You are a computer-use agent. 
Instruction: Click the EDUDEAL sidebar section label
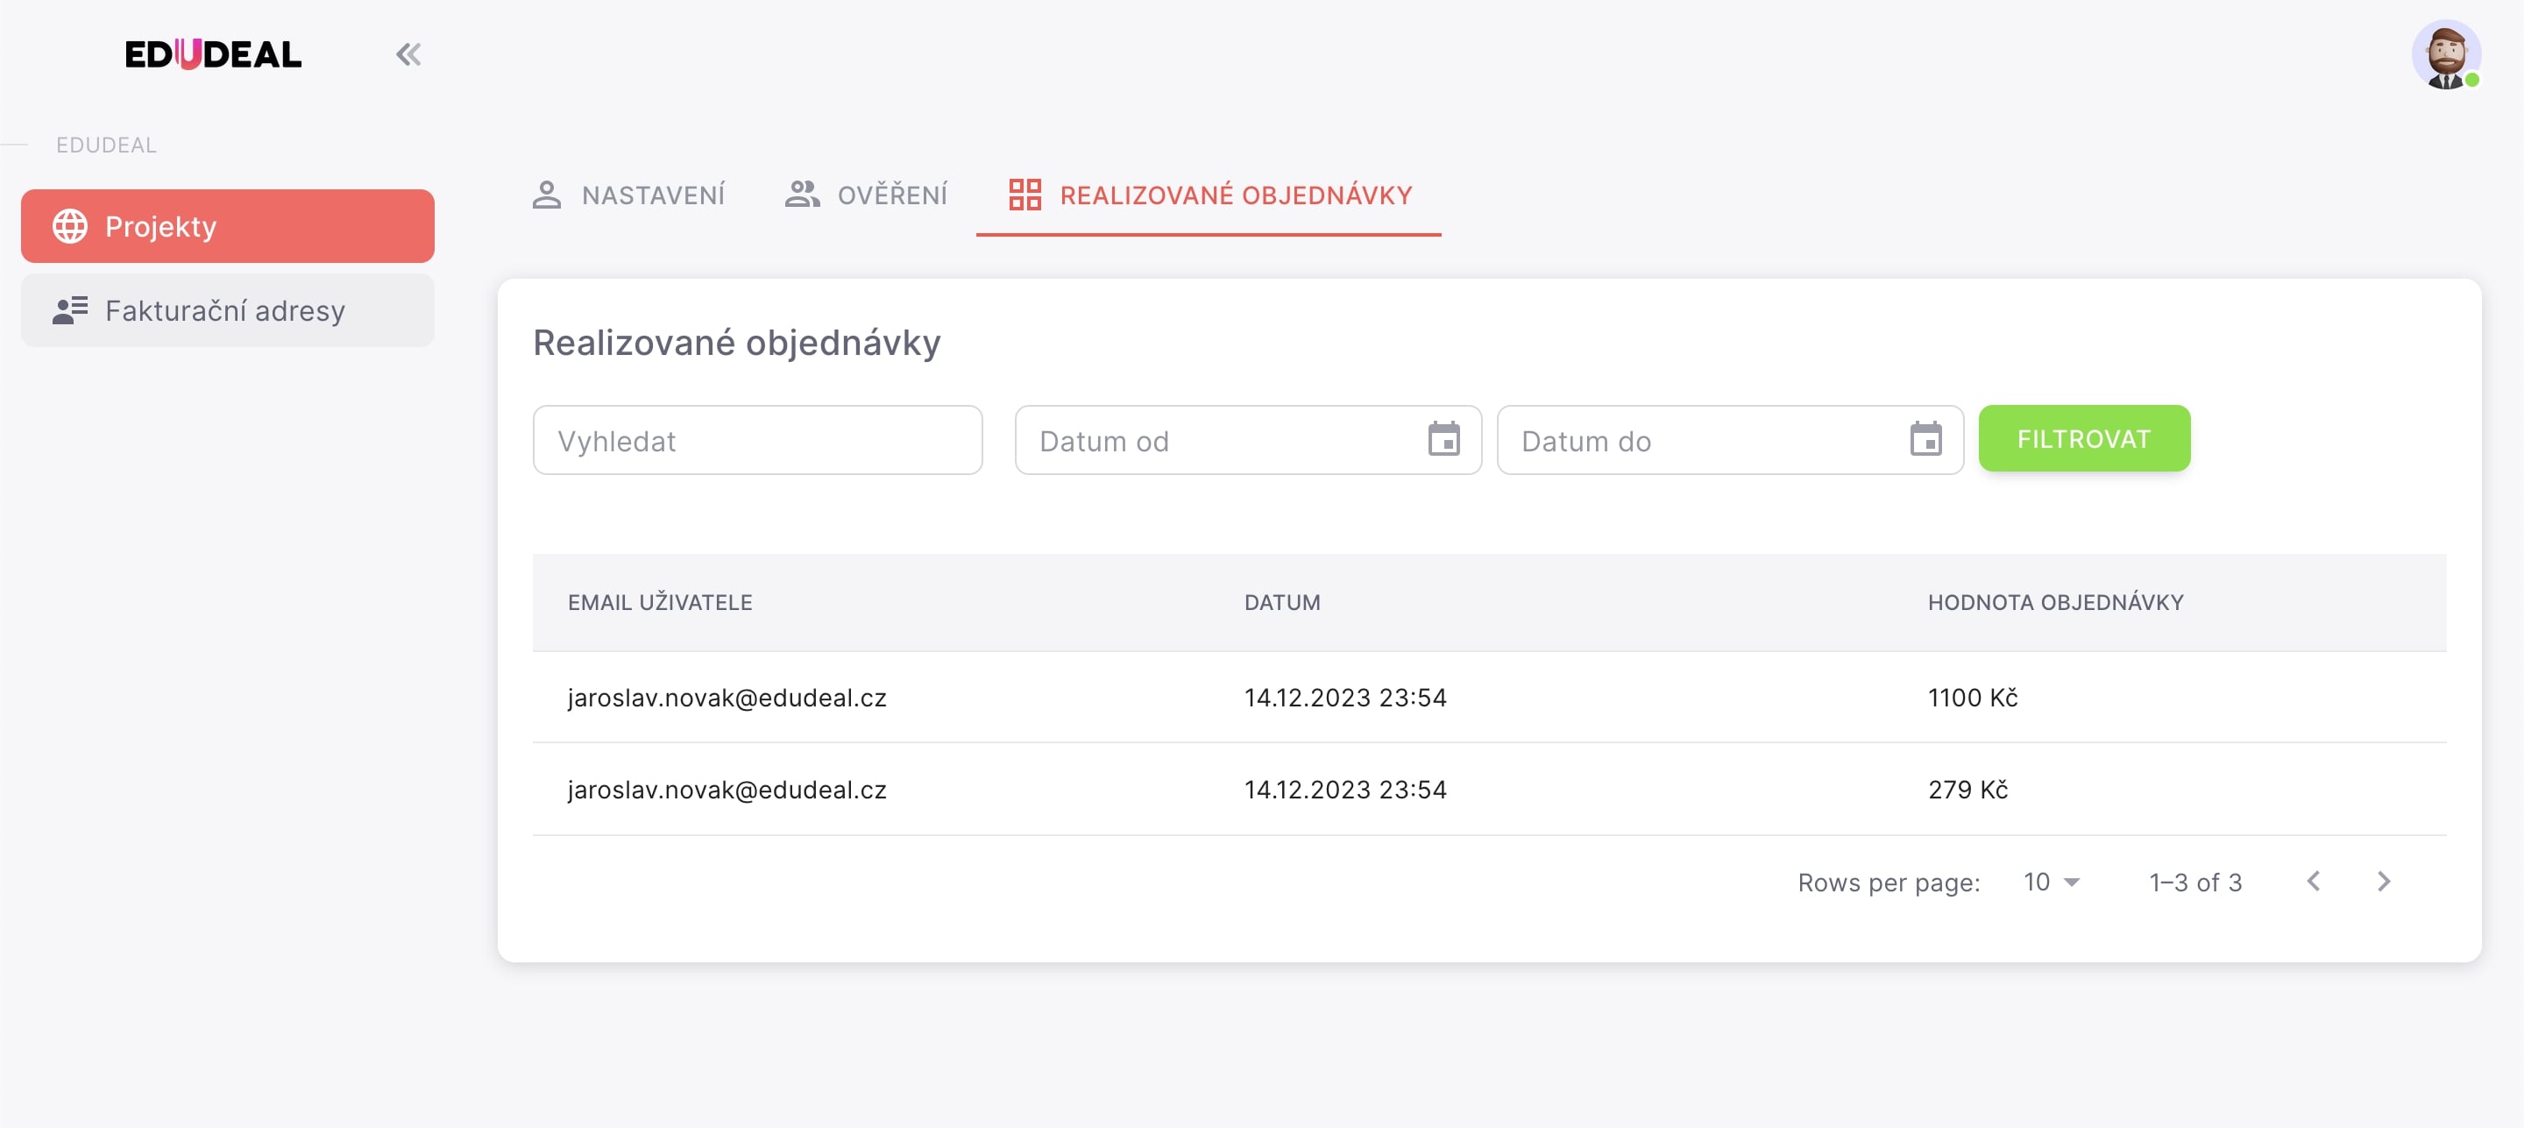click(x=106, y=145)
